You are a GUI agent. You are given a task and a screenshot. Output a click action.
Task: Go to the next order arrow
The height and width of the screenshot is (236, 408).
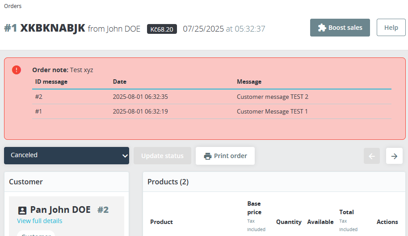click(394, 156)
